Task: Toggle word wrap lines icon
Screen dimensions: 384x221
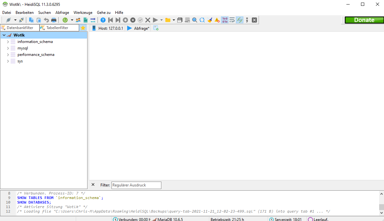Action: 232,20
